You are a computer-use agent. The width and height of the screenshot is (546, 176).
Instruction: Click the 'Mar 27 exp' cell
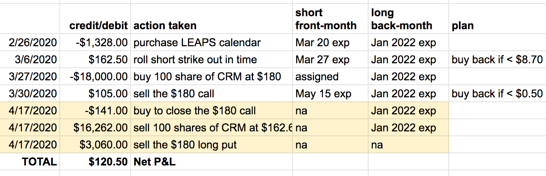pyautogui.click(x=330, y=60)
